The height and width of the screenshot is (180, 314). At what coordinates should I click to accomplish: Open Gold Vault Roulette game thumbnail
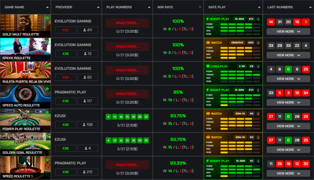(x=25, y=26)
